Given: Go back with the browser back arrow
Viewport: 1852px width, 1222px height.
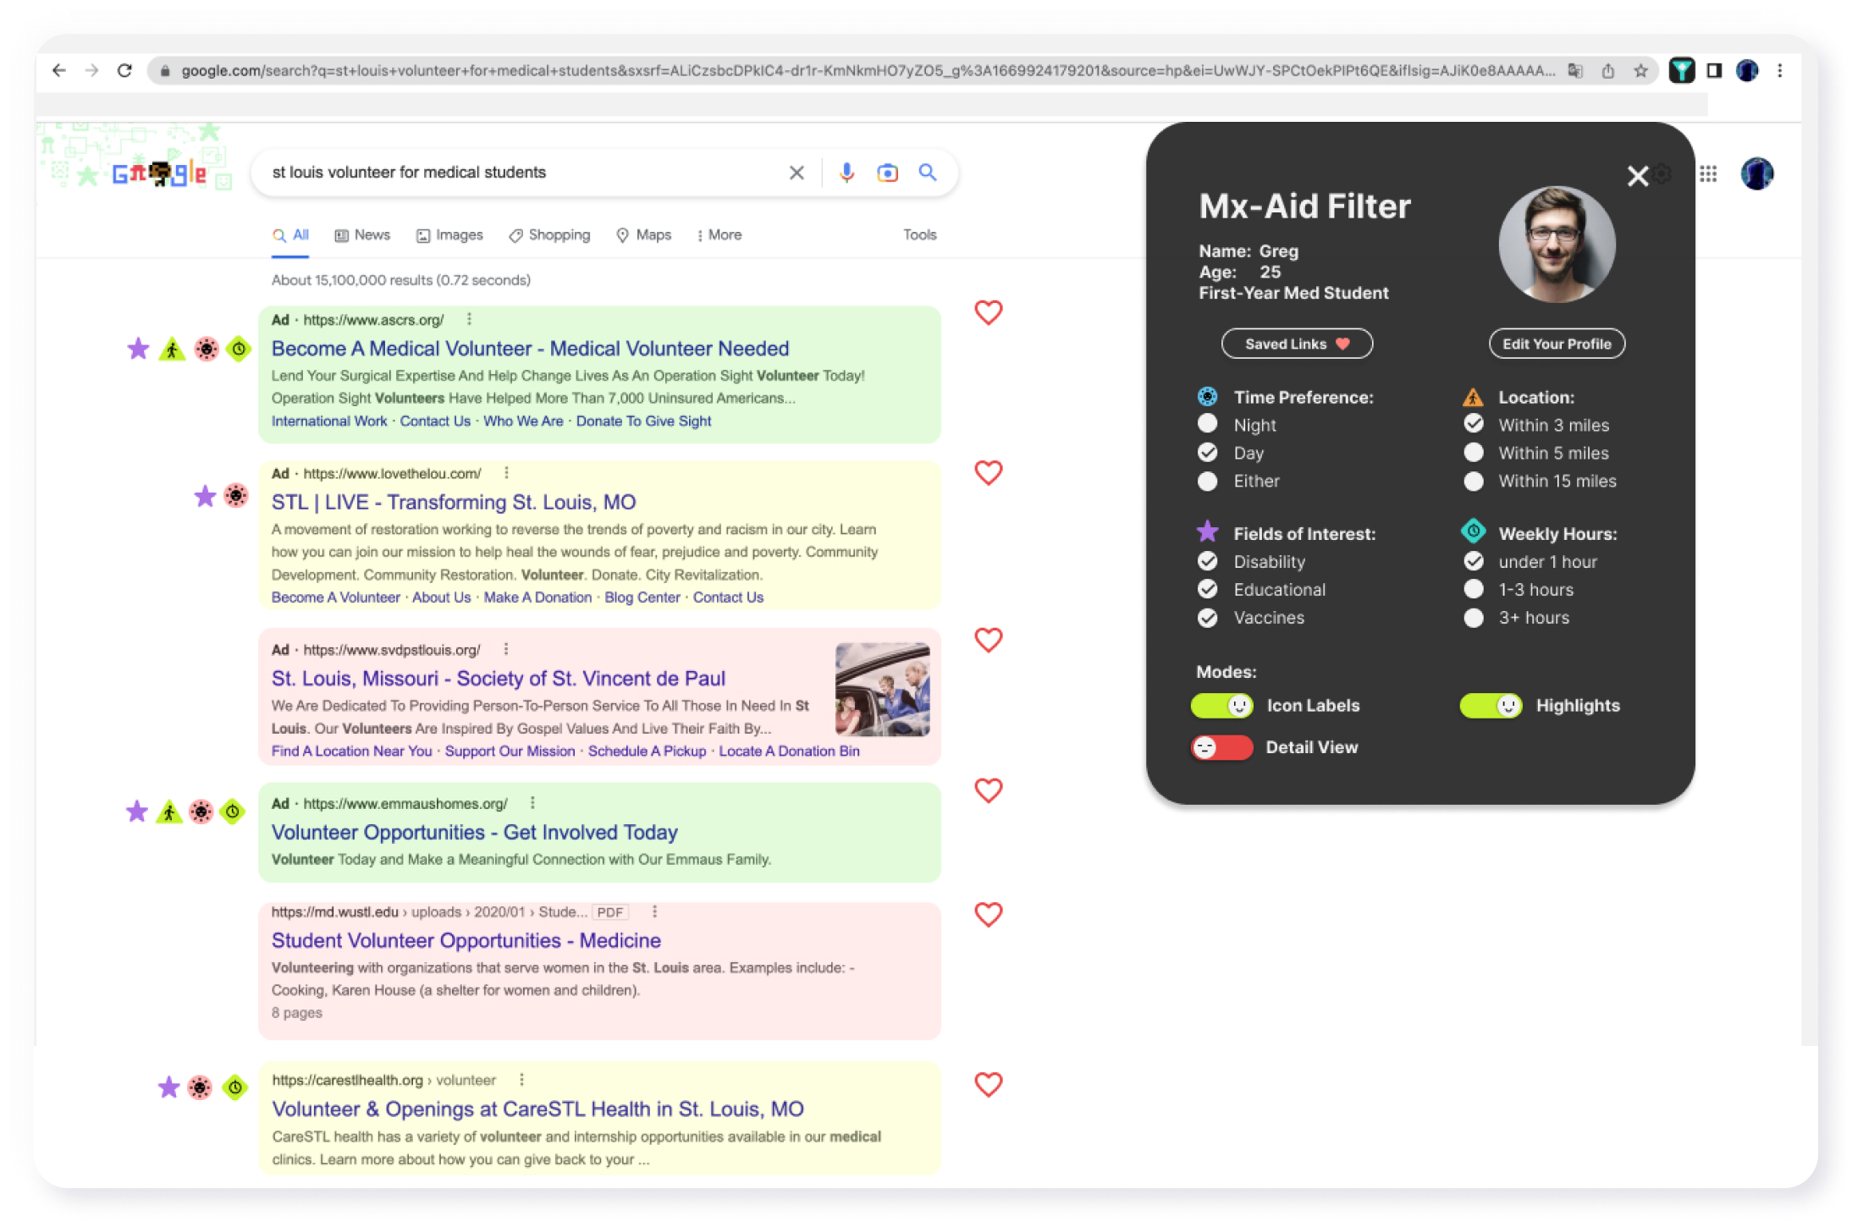Looking at the screenshot, I should [58, 70].
